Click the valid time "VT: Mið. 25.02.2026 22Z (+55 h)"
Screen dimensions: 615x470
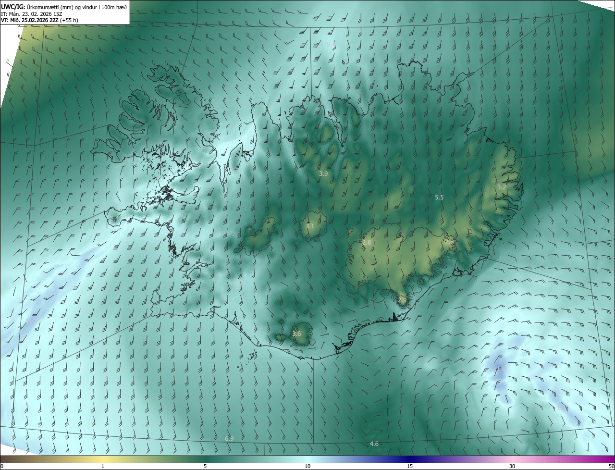[40, 20]
